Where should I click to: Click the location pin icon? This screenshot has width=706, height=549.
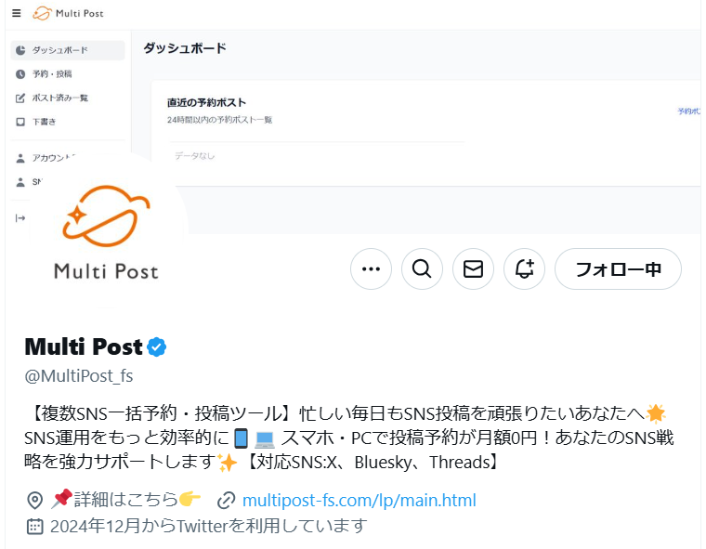click(x=34, y=501)
